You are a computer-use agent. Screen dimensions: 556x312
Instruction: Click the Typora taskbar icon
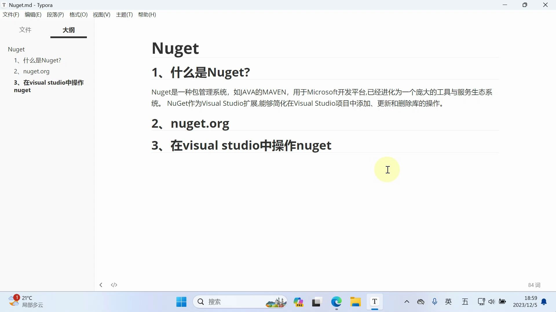(x=375, y=302)
